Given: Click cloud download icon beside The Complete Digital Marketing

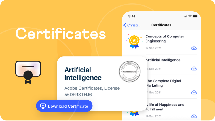Looking at the screenshot, I should (194, 92).
